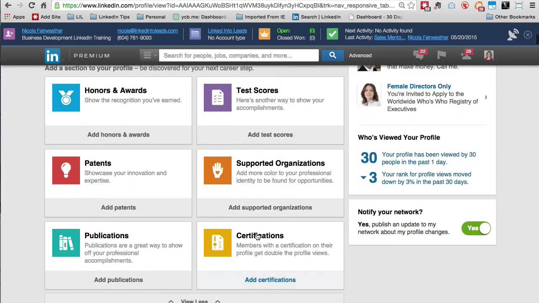Open the Linked Into Leads account link

[x=227, y=31]
